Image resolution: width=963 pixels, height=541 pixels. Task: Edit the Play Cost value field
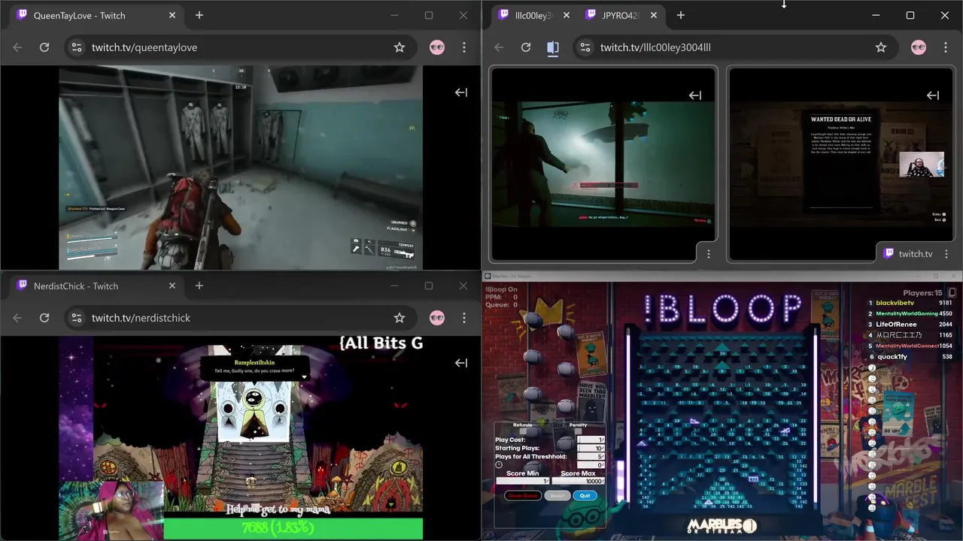click(591, 440)
